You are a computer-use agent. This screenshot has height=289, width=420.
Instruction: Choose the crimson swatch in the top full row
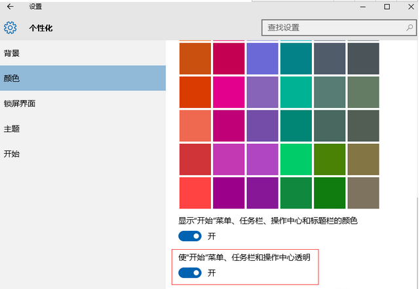click(x=229, y=59)
